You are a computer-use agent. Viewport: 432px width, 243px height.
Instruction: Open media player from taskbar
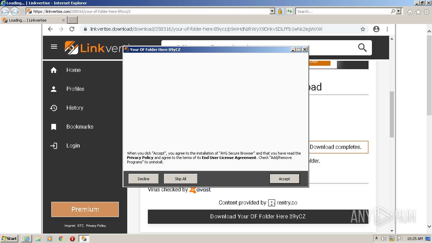[x=50, y=239]
